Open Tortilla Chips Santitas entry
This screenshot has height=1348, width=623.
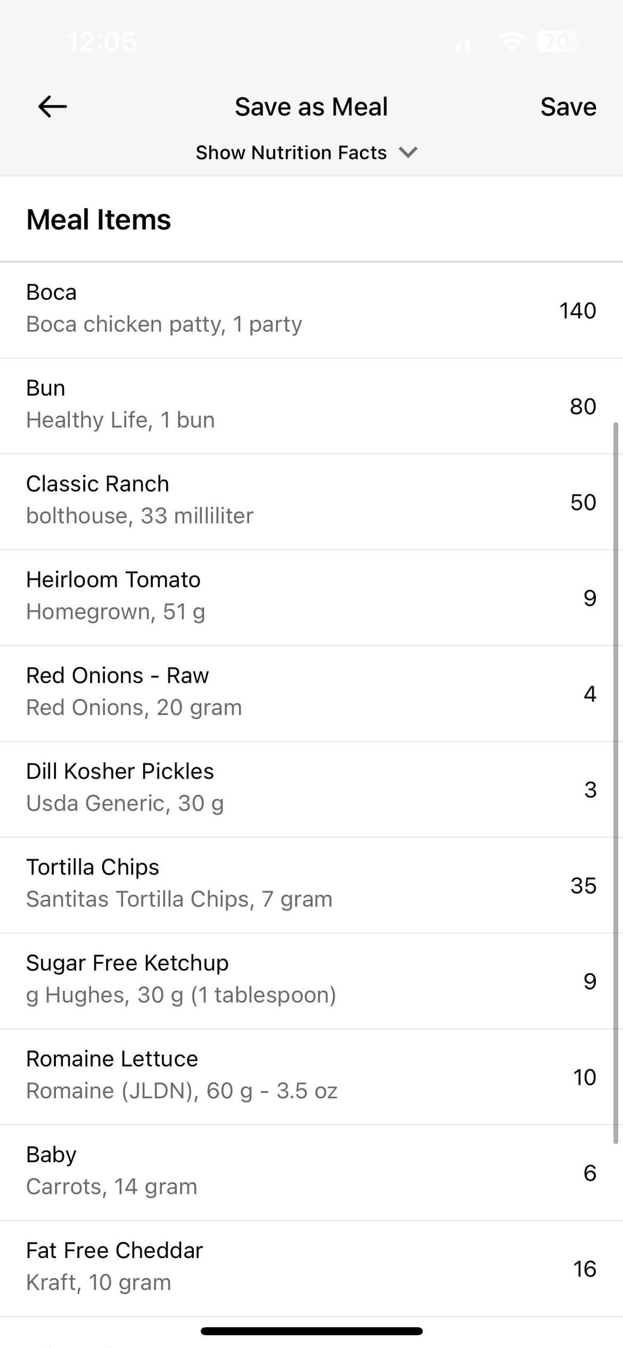[x=311, y=885]
